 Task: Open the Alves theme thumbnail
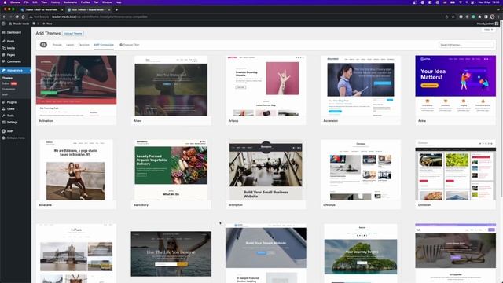click(x=171, y=86)
